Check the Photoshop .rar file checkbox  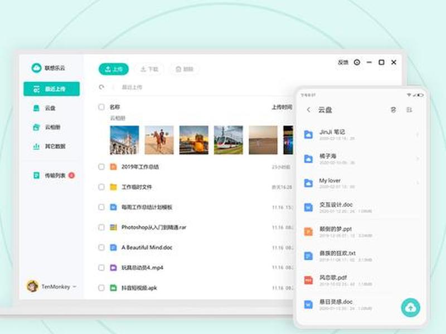click(x=101, y=227)
